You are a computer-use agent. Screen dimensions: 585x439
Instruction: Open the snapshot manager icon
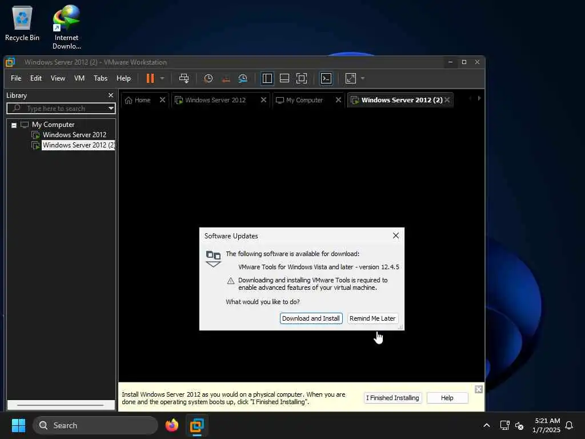point(243,78)
